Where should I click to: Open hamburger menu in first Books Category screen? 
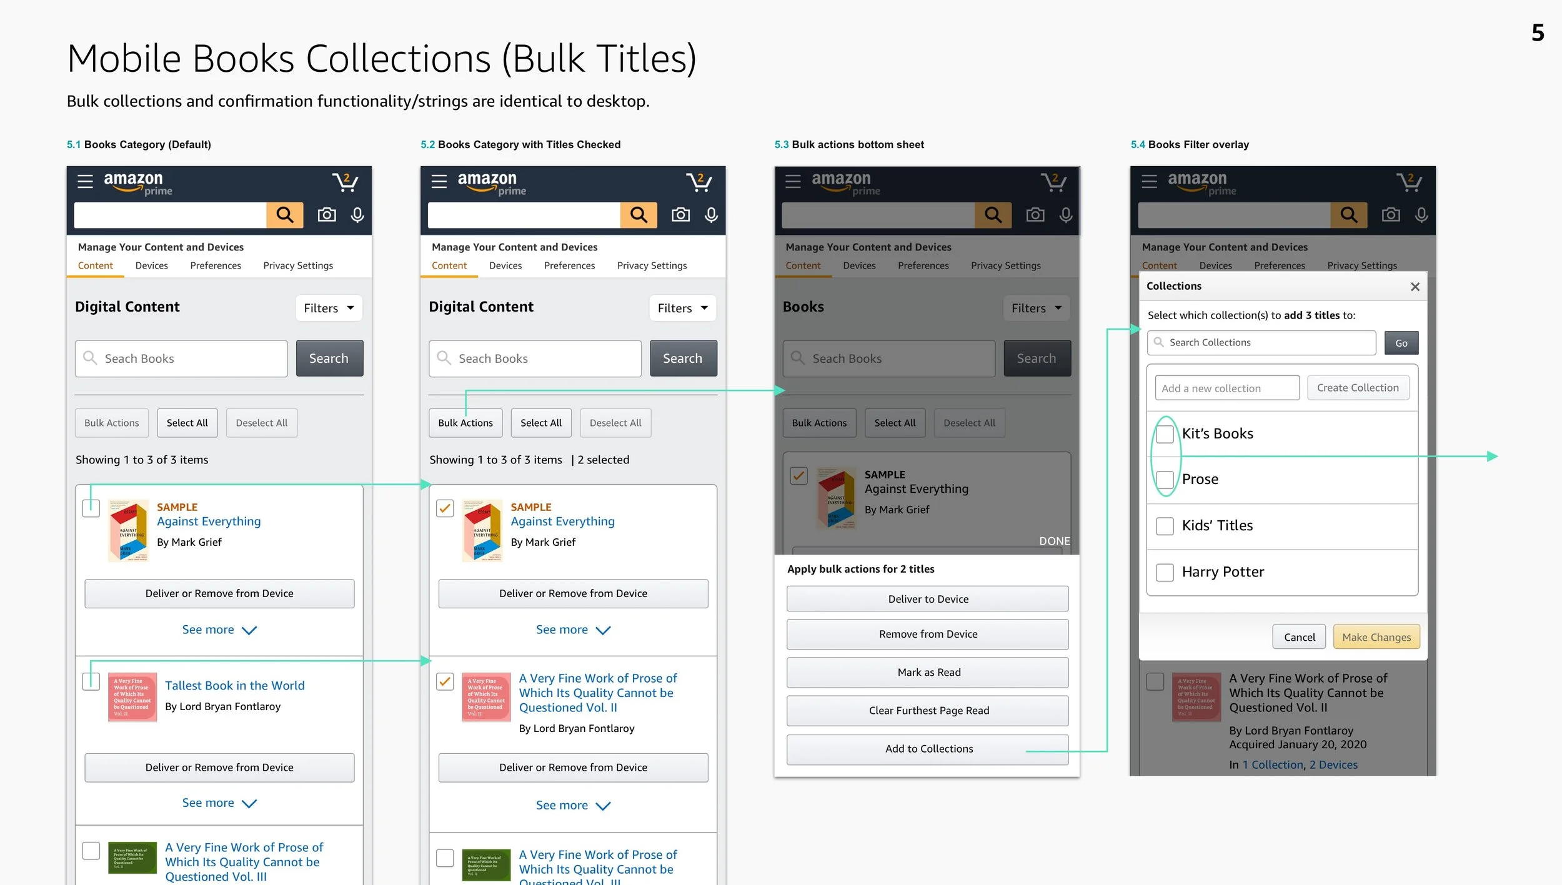85,182
